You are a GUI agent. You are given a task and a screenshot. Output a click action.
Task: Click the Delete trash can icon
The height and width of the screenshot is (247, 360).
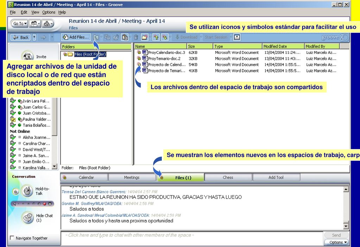click(136, 37)
